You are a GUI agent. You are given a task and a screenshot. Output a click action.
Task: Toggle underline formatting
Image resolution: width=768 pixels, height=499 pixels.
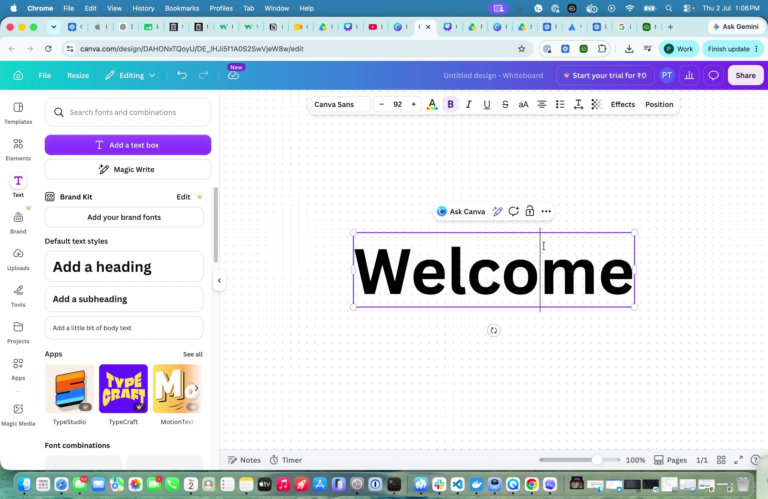point(487,104)
